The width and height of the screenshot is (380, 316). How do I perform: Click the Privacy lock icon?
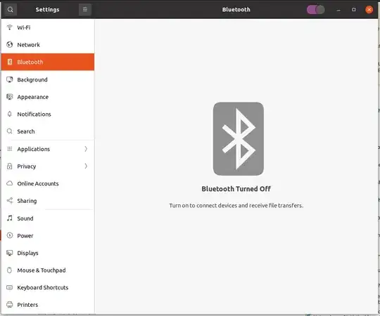[9, 166]
